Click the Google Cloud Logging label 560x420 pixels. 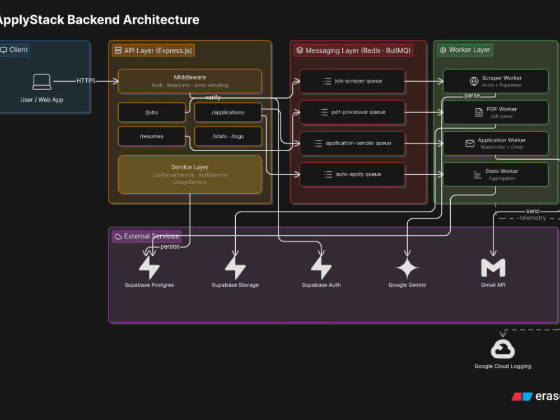503,366
